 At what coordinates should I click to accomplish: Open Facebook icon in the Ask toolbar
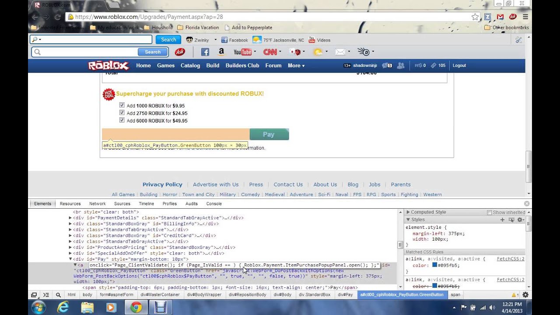(x=205, y=52)
